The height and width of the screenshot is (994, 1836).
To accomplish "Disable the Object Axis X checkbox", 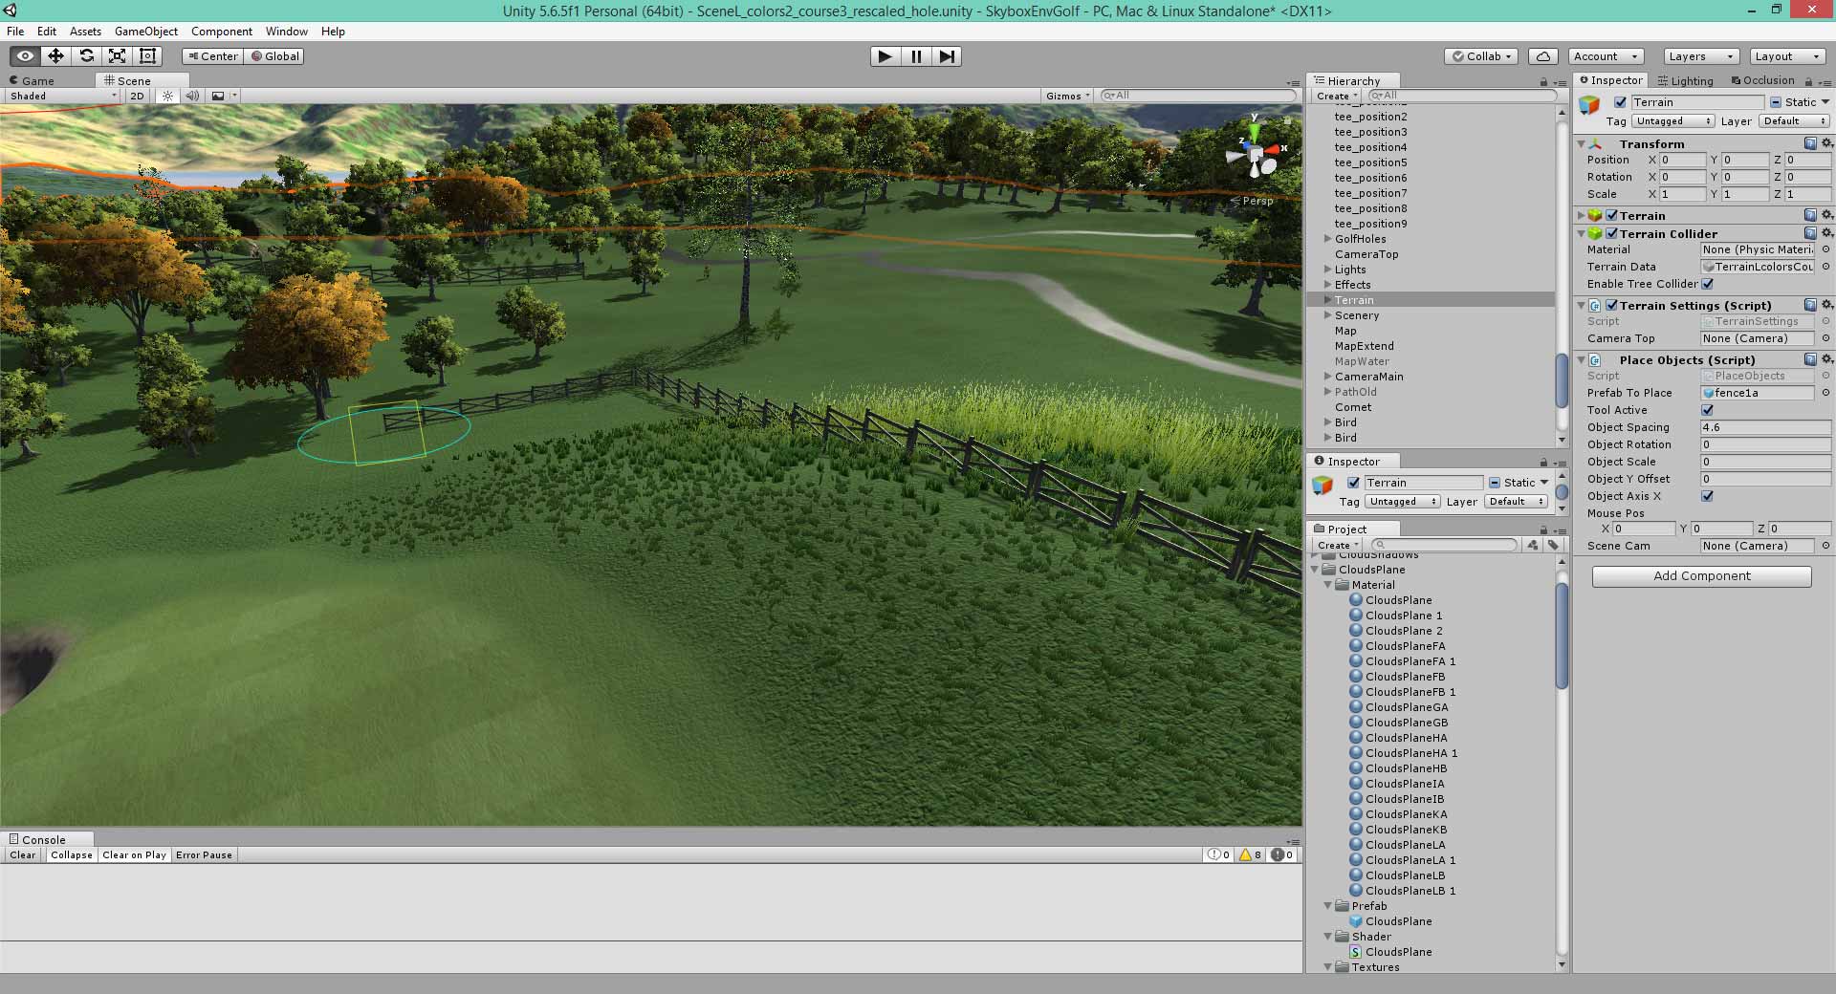I will click(1708, 496).
